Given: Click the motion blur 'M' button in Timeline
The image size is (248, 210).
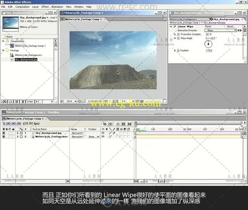Looking at the screenshot, I should 129,124.
